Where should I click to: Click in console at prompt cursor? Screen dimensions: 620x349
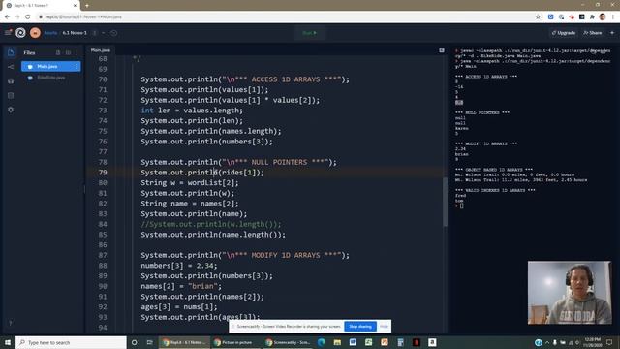click(461, 206)
